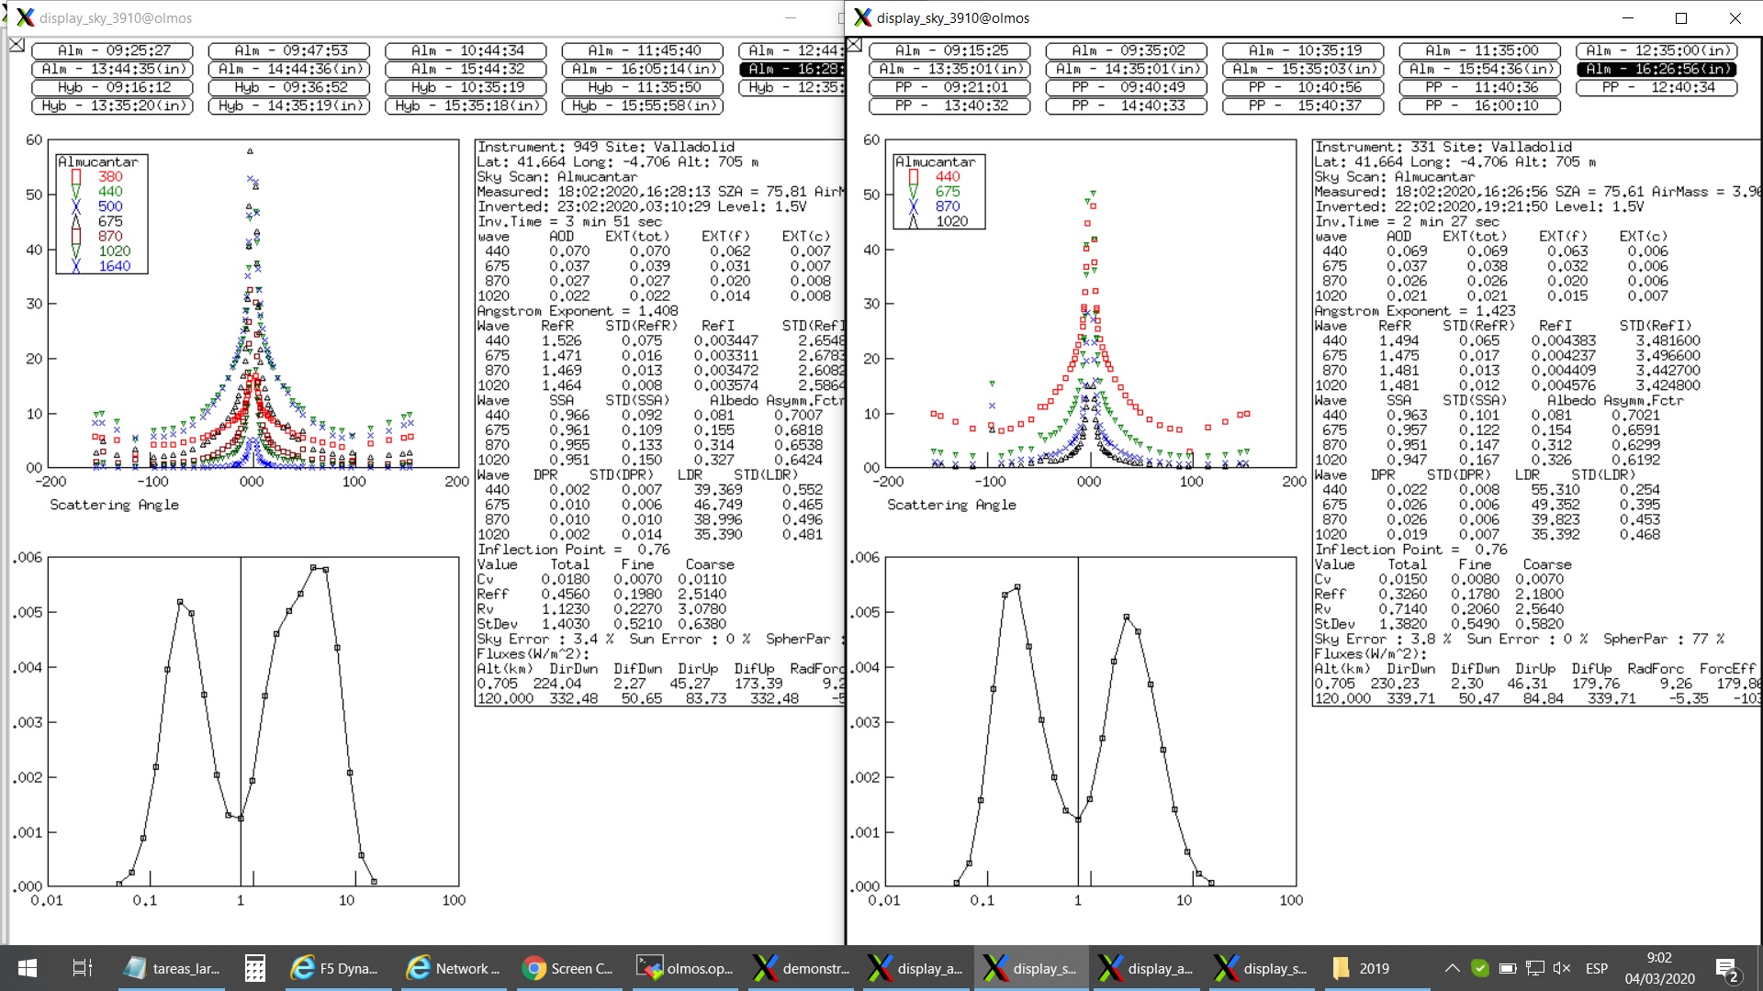The image size is (1763, 991).
Task: Select PP - 13:40:32 scan
Action: [x=950, y=106]
